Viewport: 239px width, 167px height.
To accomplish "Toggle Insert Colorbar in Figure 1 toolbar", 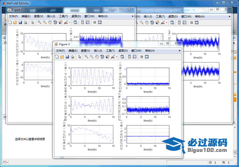I will coord(82,22).
